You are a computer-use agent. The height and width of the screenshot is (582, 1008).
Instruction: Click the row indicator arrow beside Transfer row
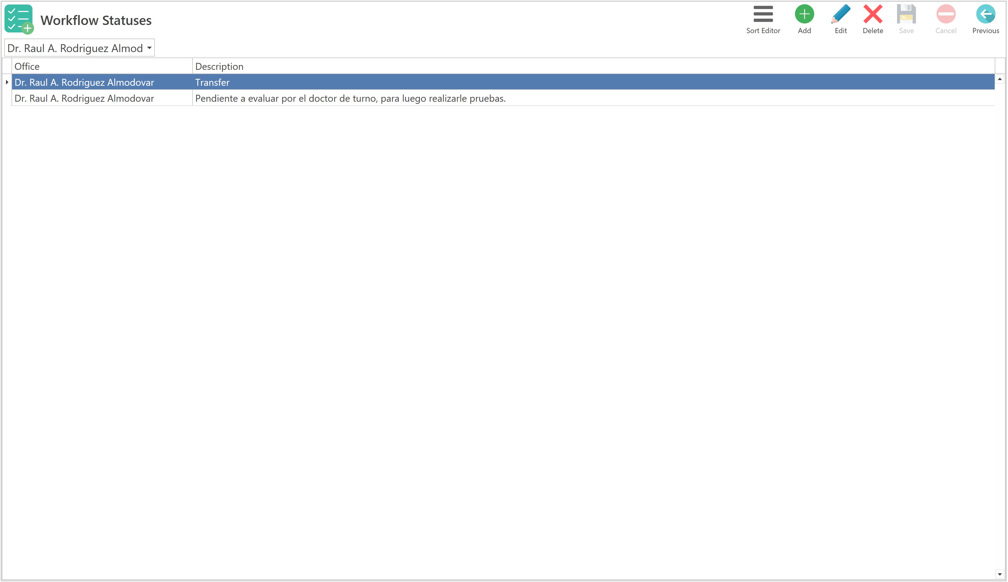pos(7,82)
